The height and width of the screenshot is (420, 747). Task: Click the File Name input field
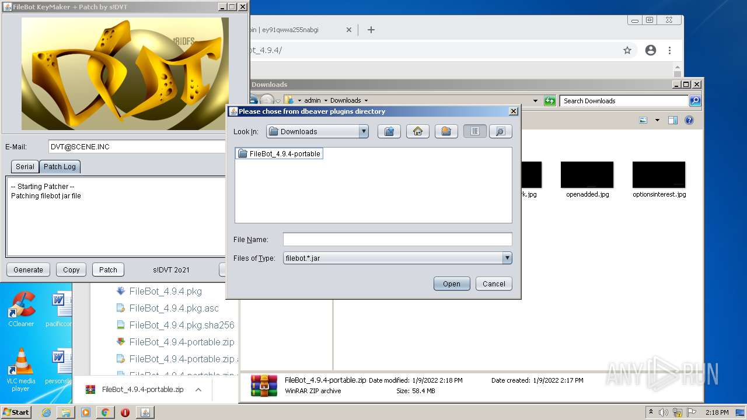397,239
